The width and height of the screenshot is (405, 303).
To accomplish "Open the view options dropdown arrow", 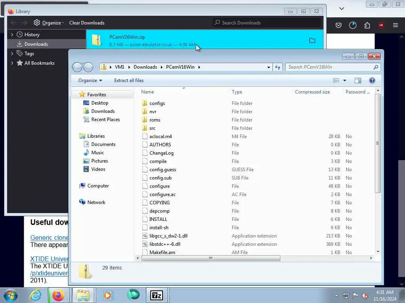I will (344, 80).
